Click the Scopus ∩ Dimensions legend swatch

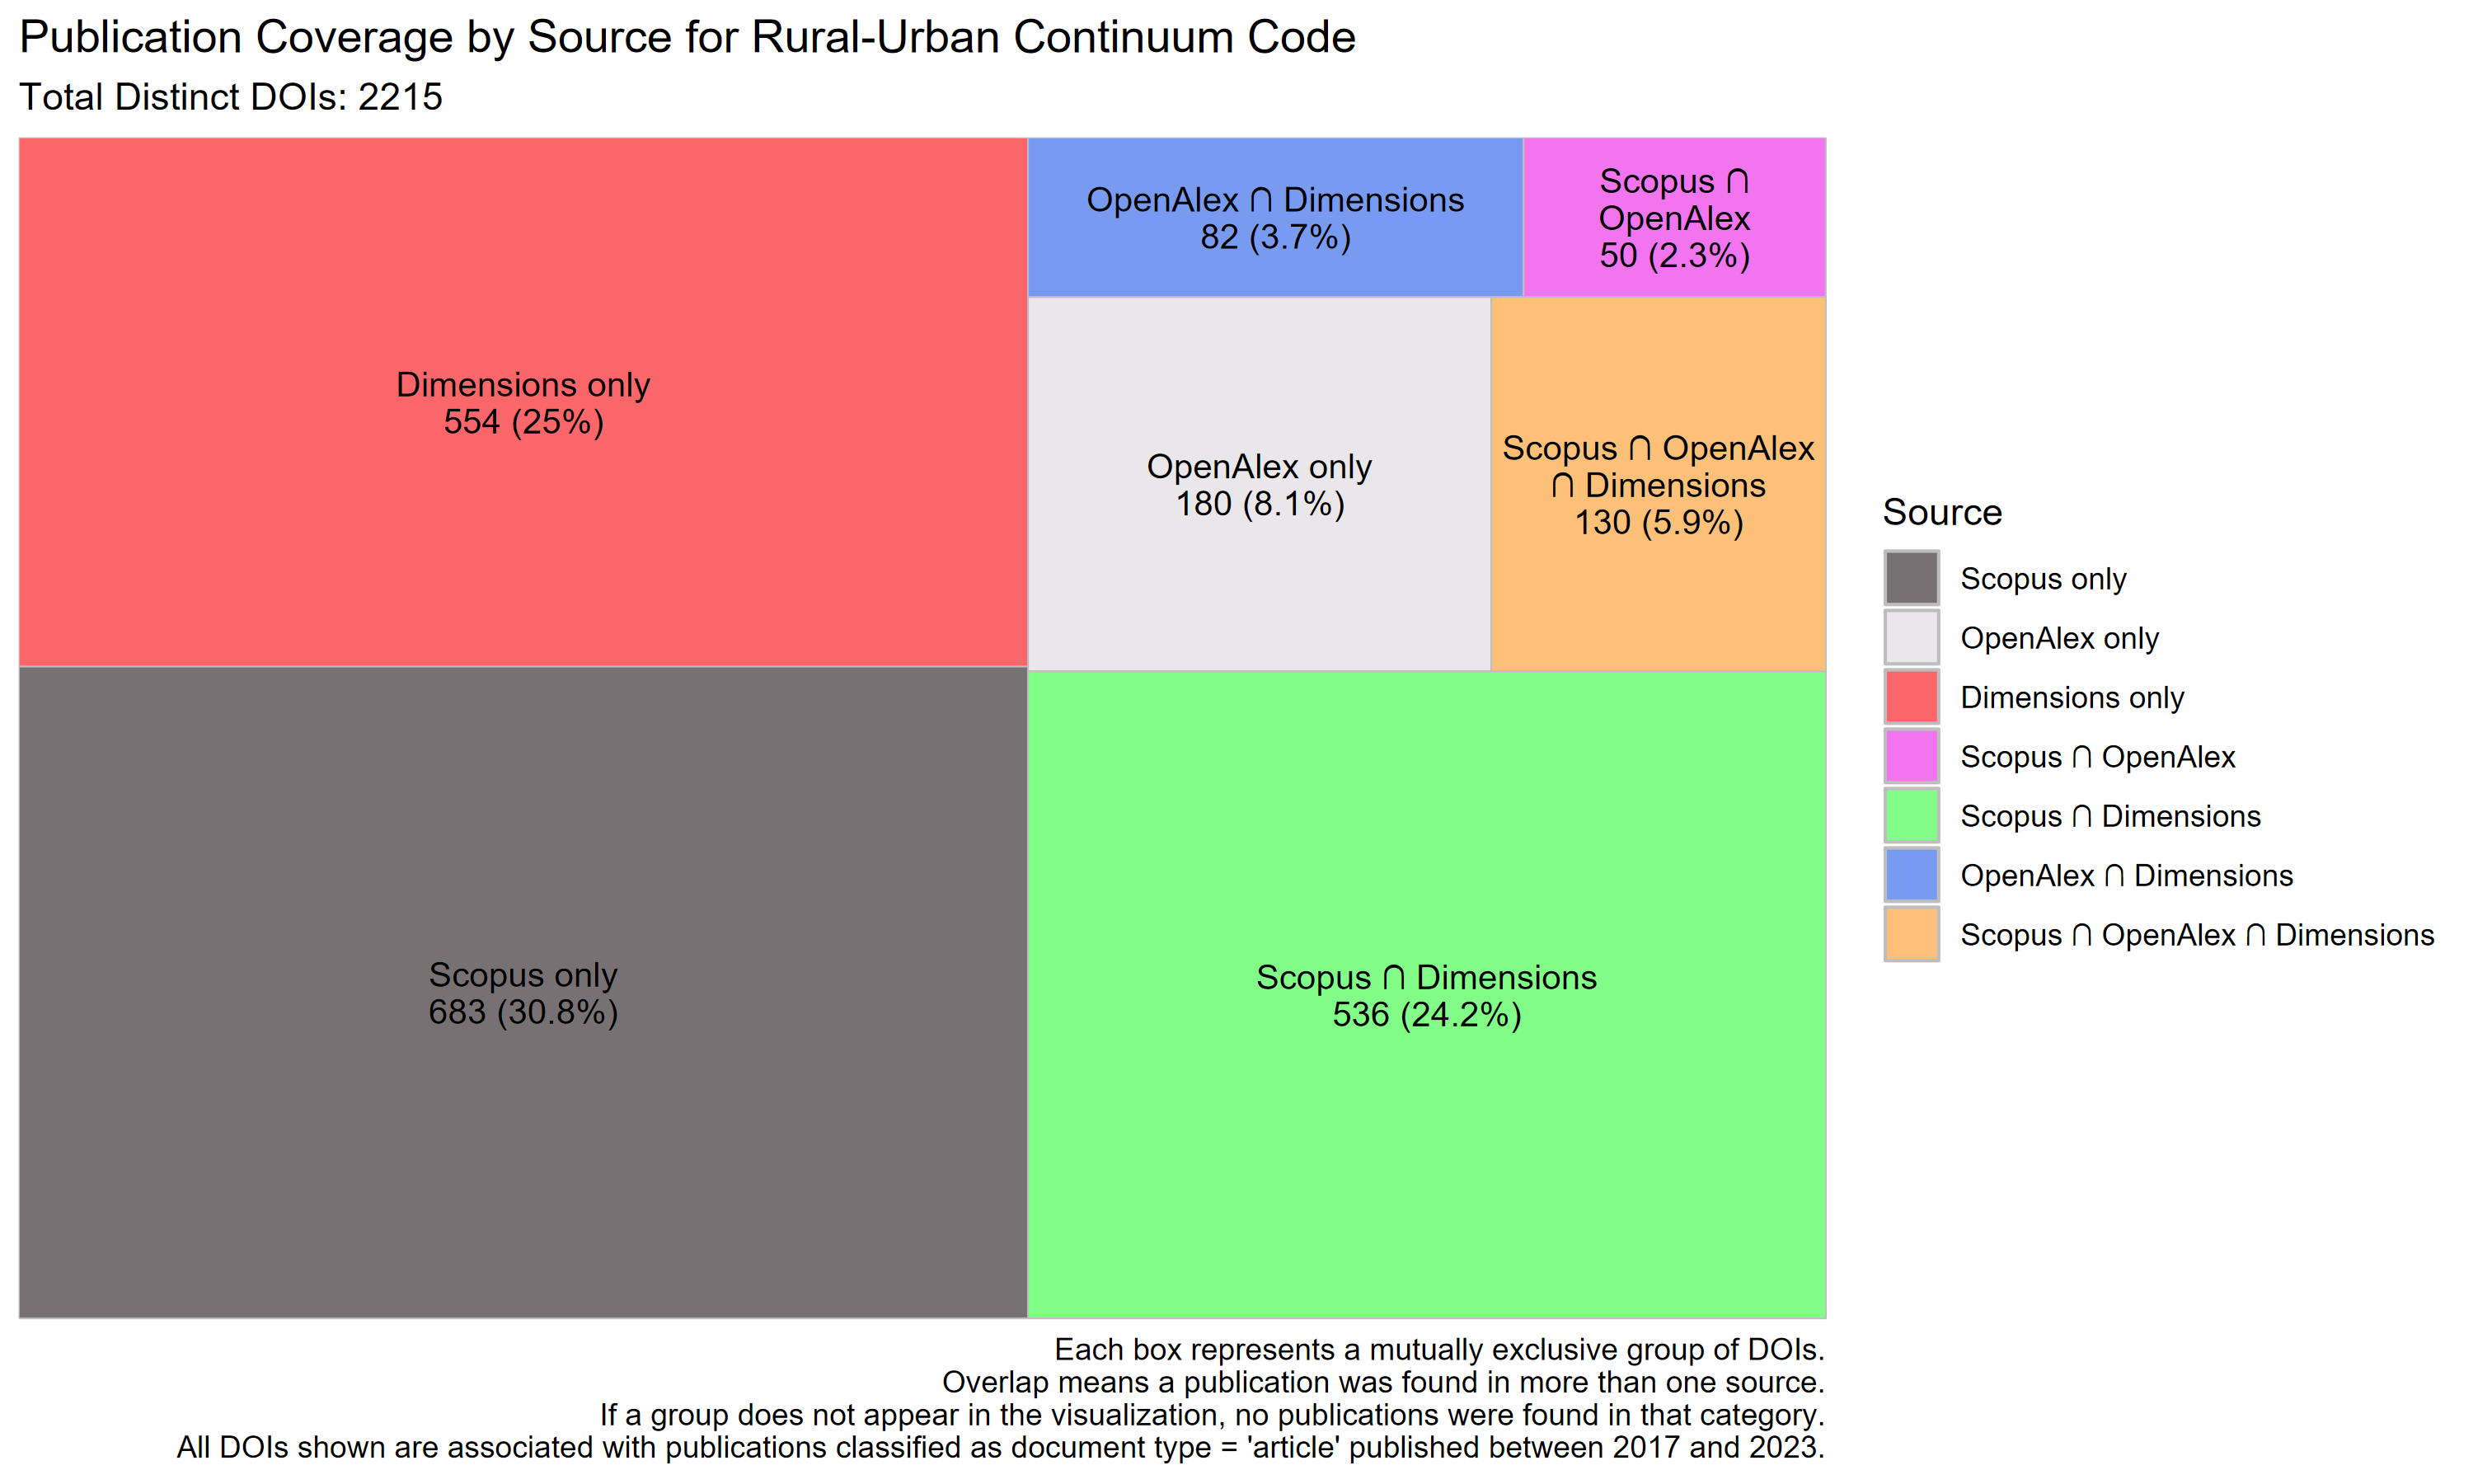[1912, 815]
